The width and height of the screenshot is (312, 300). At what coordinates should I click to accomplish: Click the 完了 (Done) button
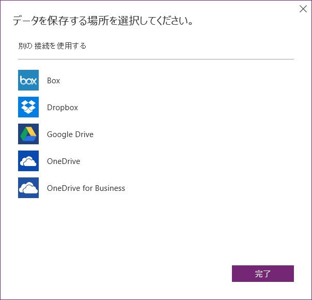[x=262, y=274]
